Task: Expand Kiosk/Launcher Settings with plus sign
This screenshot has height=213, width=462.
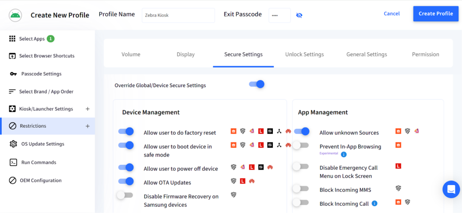Action: pos(88,109)
